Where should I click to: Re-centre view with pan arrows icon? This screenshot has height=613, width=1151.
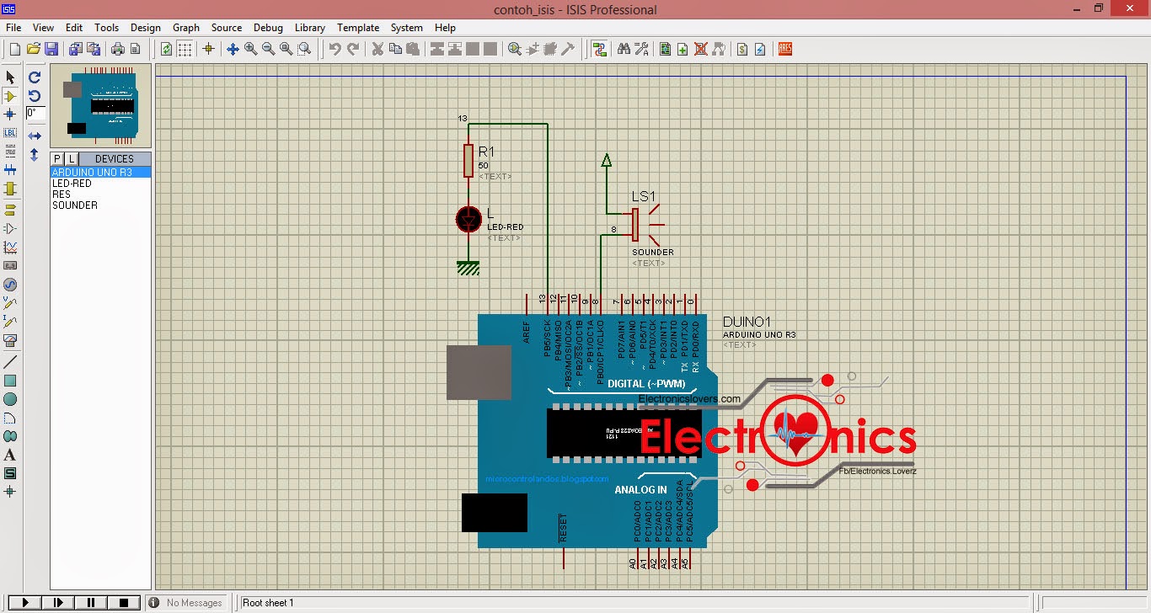233,50
